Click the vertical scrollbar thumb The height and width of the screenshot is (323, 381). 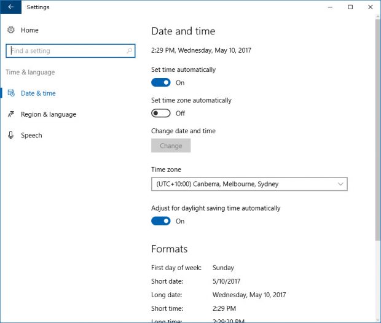(x=378, y=130)
